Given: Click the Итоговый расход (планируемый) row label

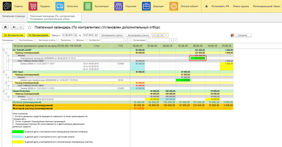Looking at the screenshot, I should [32, 109].
